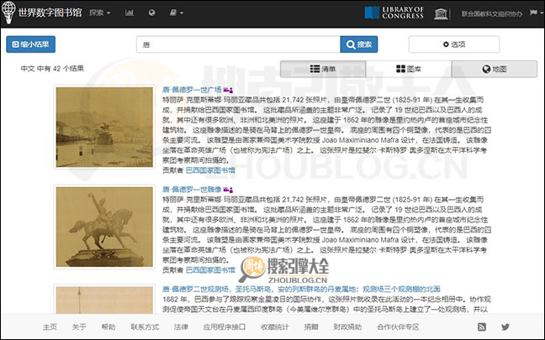Click the Library of Congress logo
This screenshot has height=340, width=545.
point(394,13)
